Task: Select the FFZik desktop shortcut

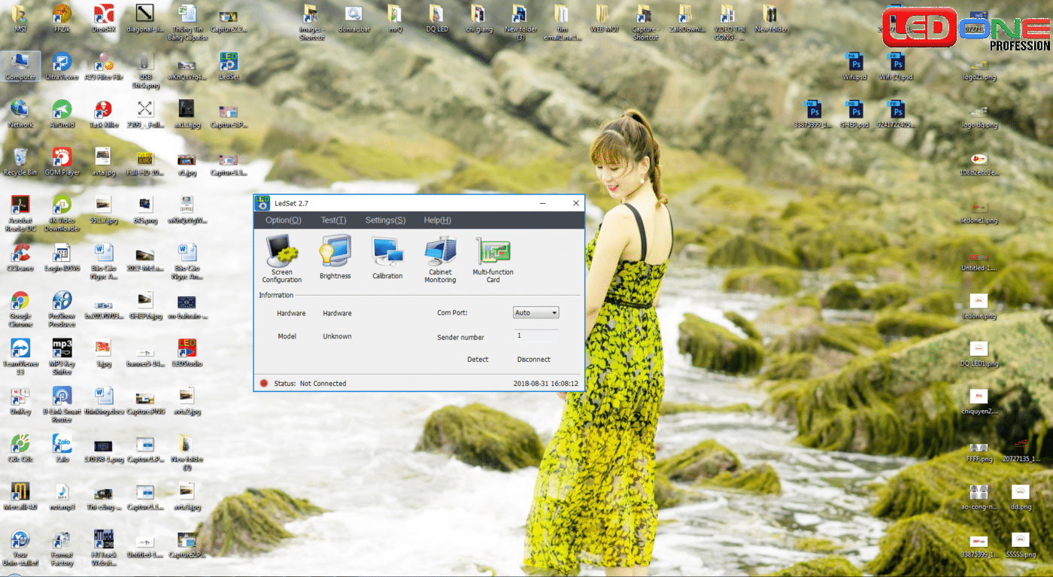Action: pos(62,19)
